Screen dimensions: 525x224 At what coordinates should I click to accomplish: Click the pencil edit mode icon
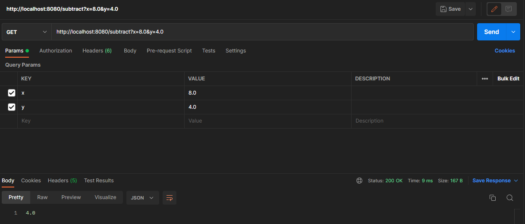[494, 9]
